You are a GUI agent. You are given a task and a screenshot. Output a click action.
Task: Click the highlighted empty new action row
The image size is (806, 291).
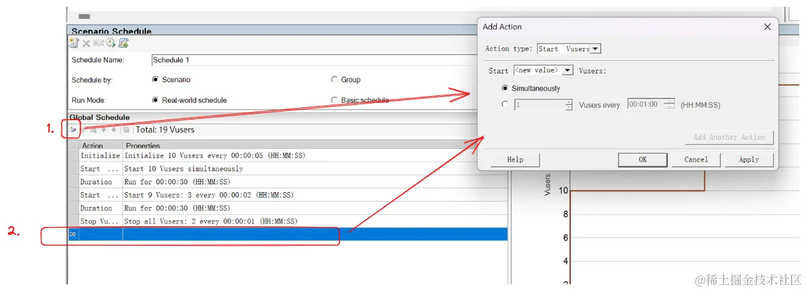[x=288, y=234]
